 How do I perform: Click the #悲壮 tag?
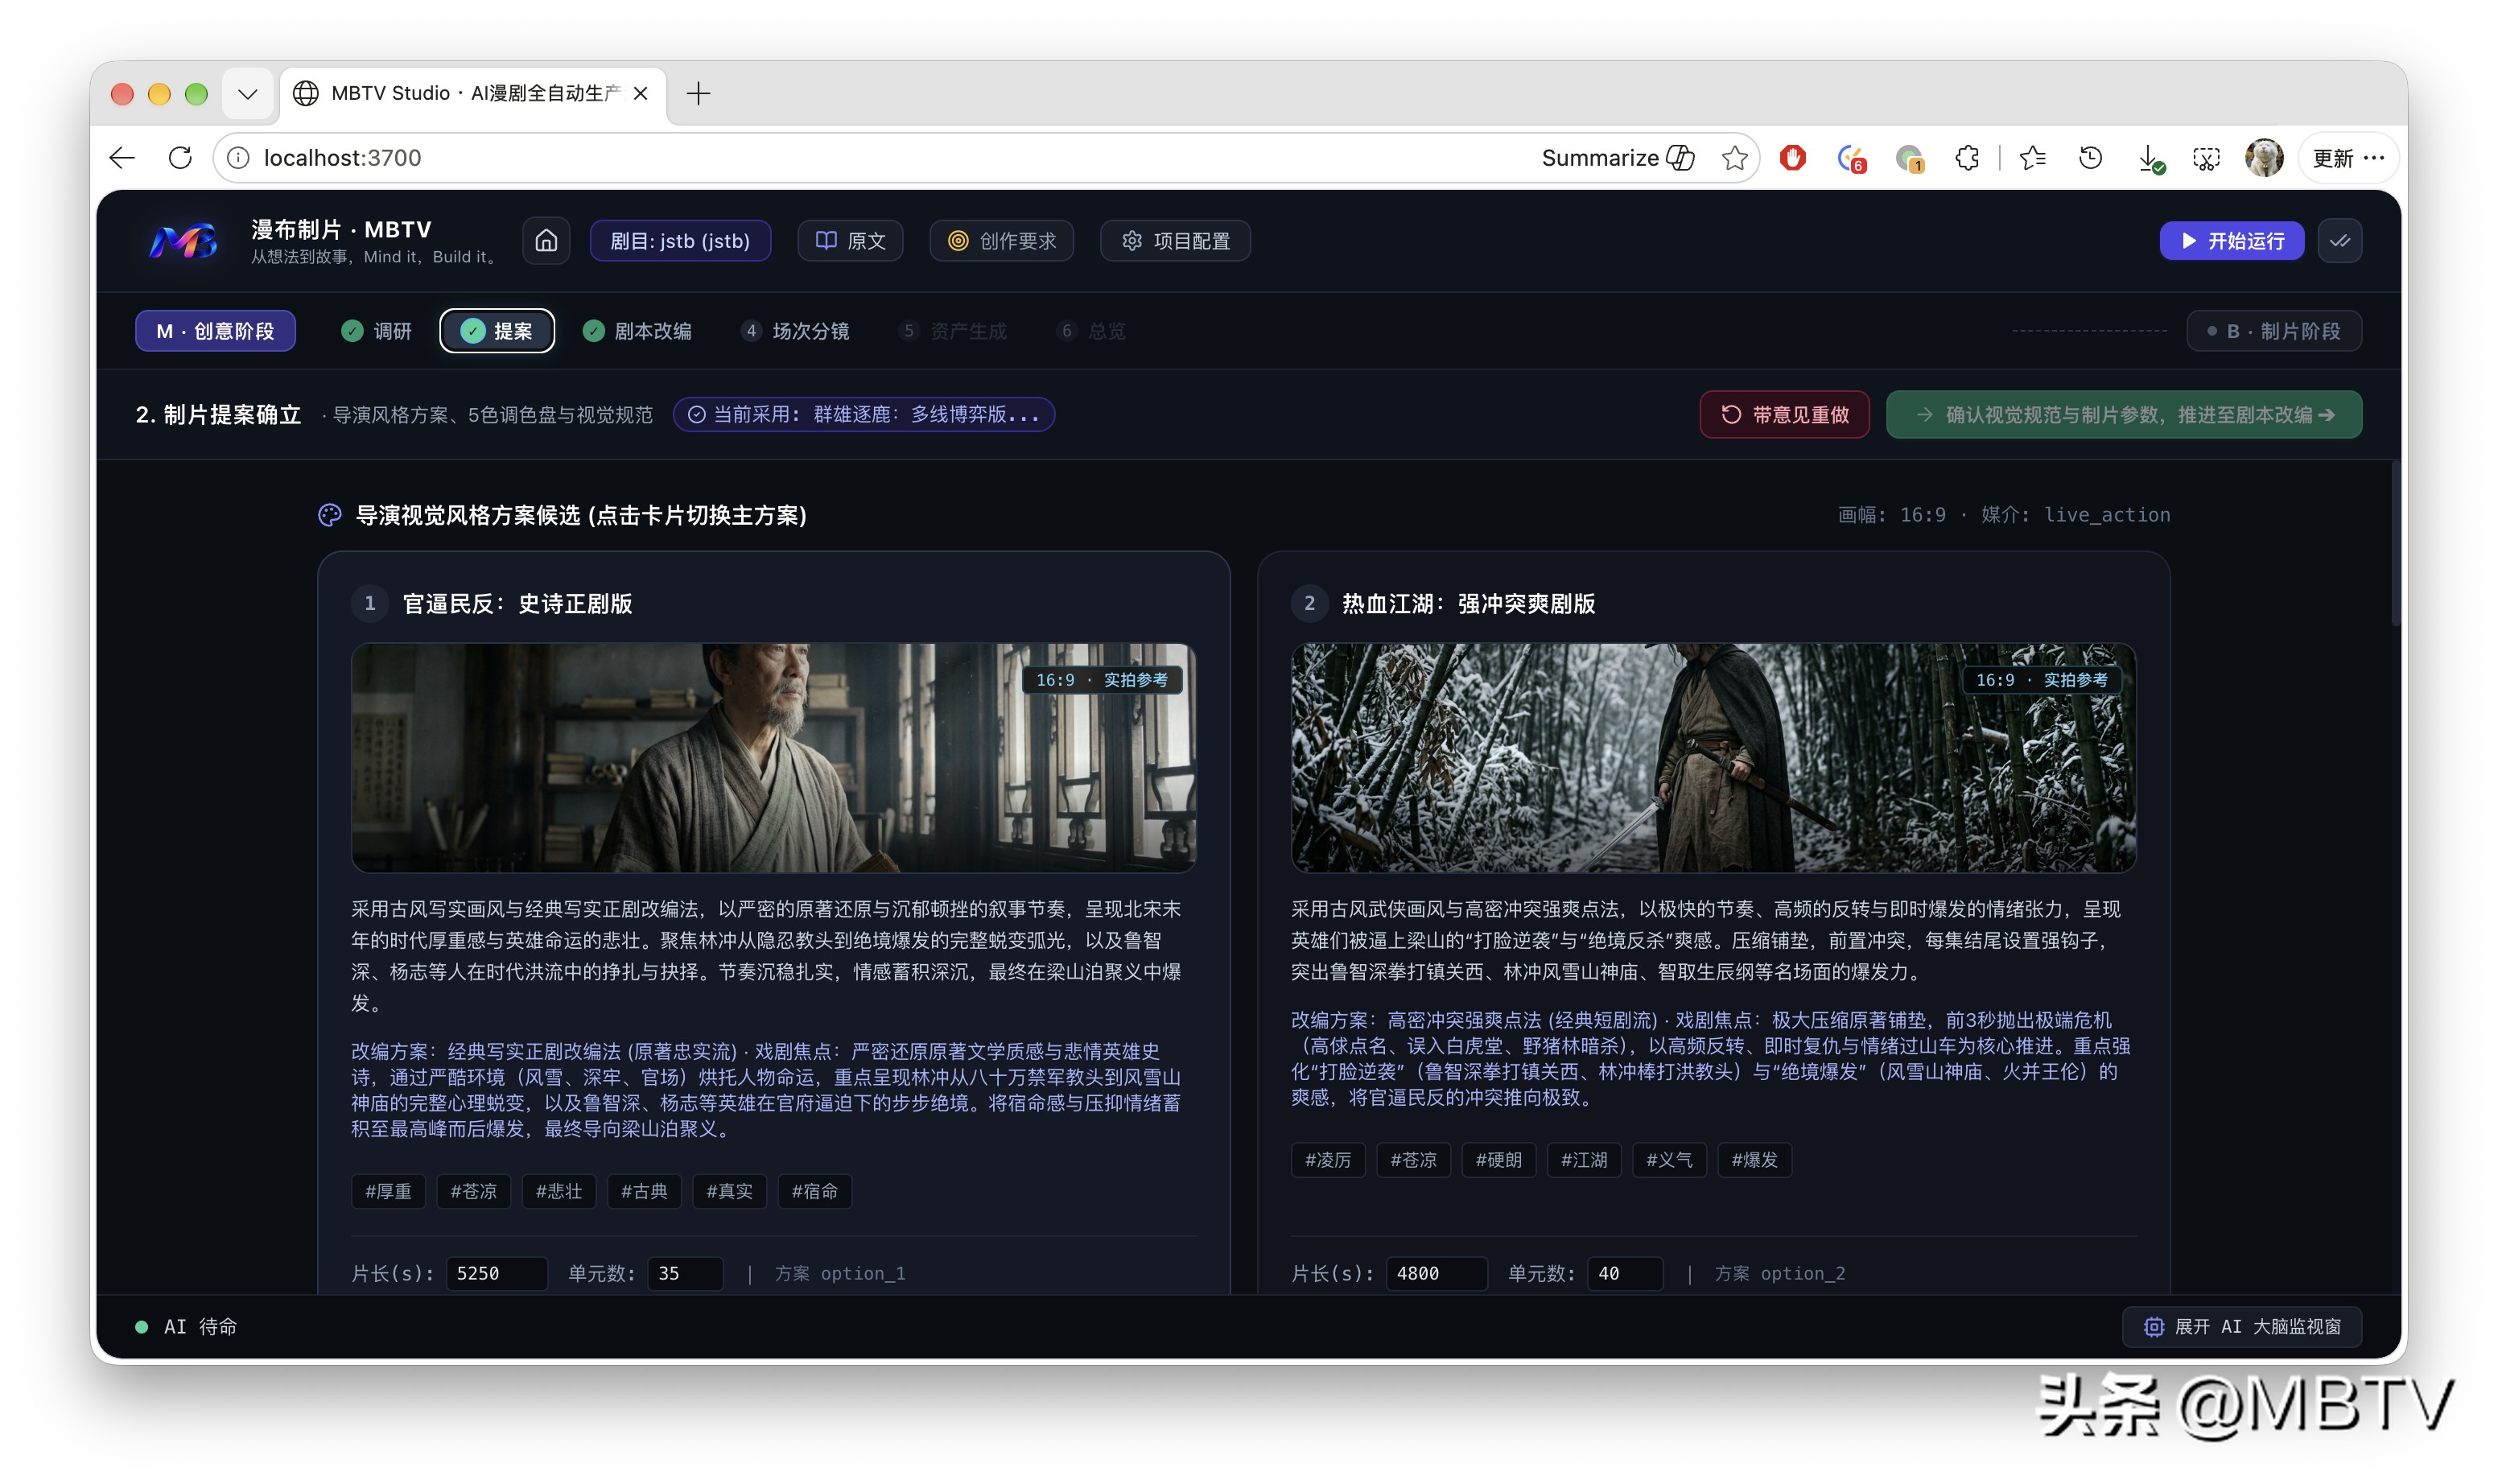(559, 1191)
